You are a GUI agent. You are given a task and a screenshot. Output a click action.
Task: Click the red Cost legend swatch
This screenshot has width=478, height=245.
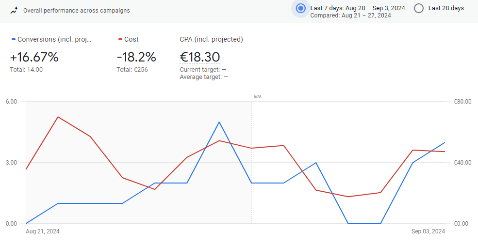pyautogui.click(x=120, y=40)
